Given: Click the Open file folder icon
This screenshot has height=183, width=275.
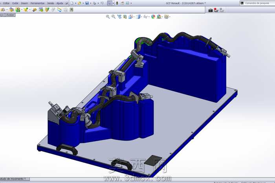Looking at the screenshot, I should [x=79, y=3].
